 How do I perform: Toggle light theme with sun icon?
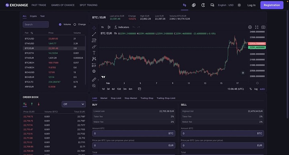(239, 5)
